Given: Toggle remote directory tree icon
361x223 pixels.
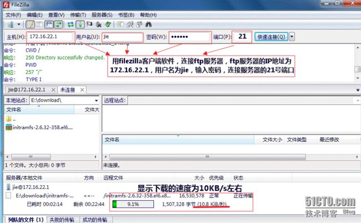Looking at the screenshot, I should [x=49, y=24].
